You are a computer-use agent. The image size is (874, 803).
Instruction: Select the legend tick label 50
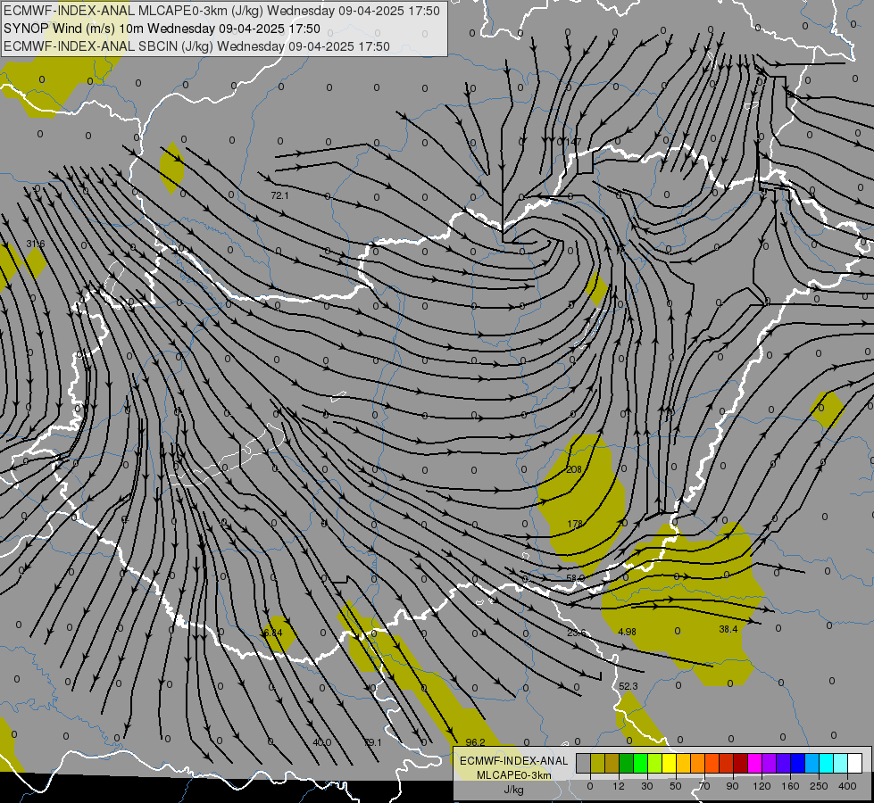(676, 786)
